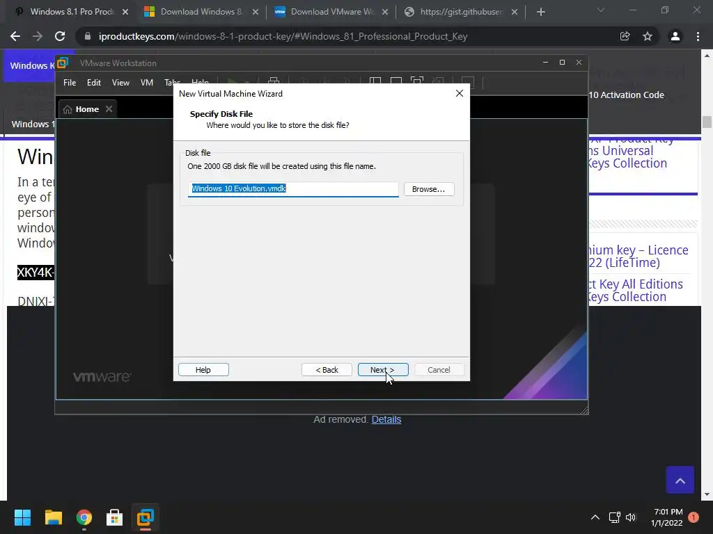This screenshot has height=534, width=713.
Task: Cancel the New Virtual Machine Wizard
Action: (439, 370)
